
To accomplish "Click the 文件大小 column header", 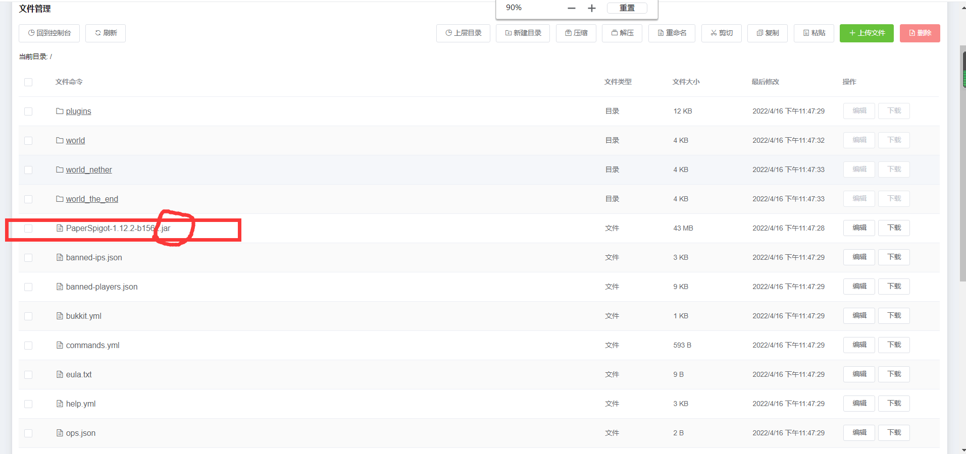I will (686, 82).
